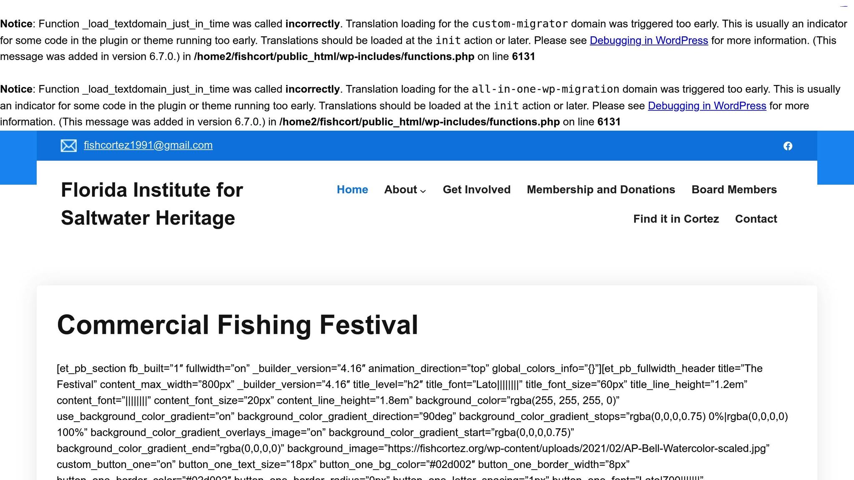Click the bold functions.php file path text
The image size is (854, 480).
point(334,56)
